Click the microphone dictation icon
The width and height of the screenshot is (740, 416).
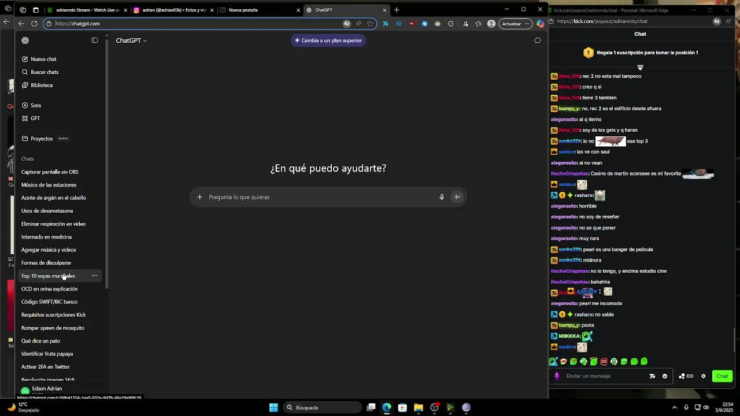[442, 197]
